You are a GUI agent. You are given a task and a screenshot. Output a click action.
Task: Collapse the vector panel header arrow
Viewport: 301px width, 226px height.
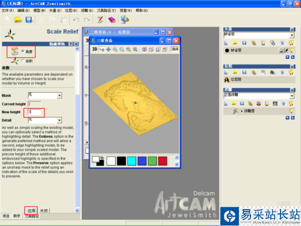coord(293,30)
